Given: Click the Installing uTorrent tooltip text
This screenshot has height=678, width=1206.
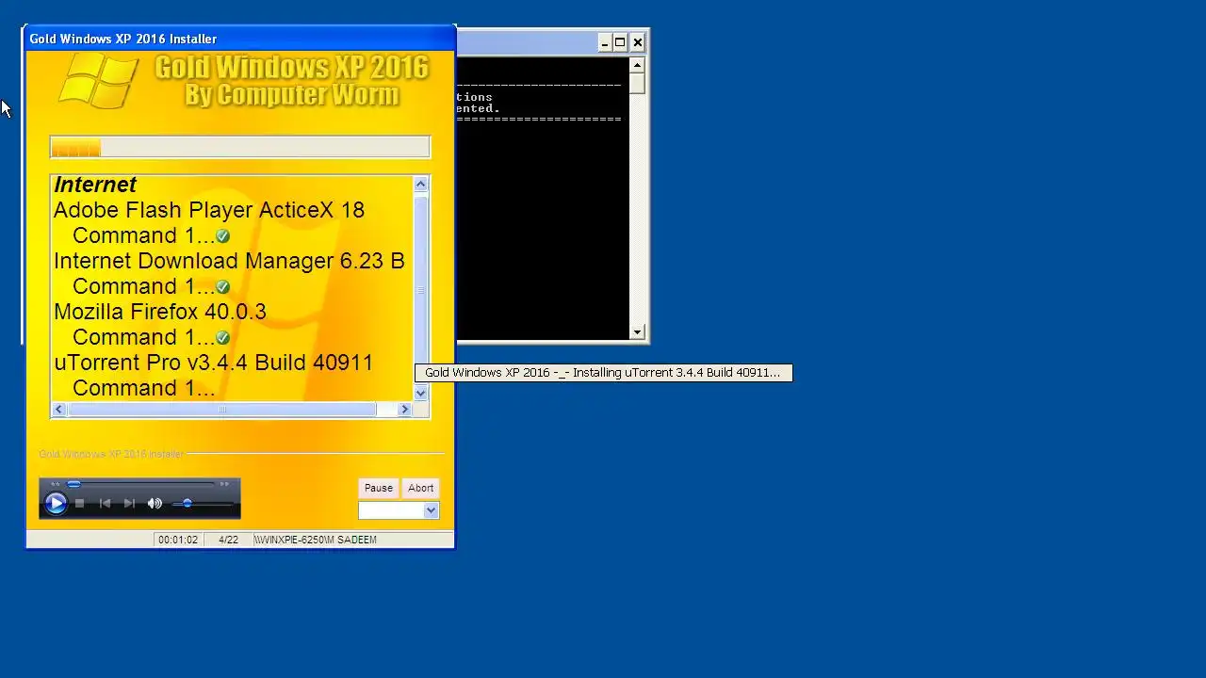Looking at the screenshot, I should [603, 373].
